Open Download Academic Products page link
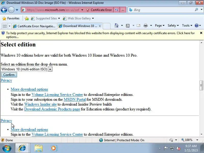The height and width of the screenshot is (153, 204). point(52,109)
